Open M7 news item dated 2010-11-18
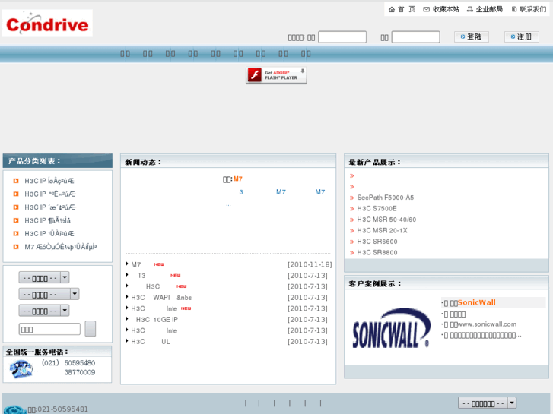This screenshot has height=414, width=553. [136, 264]
